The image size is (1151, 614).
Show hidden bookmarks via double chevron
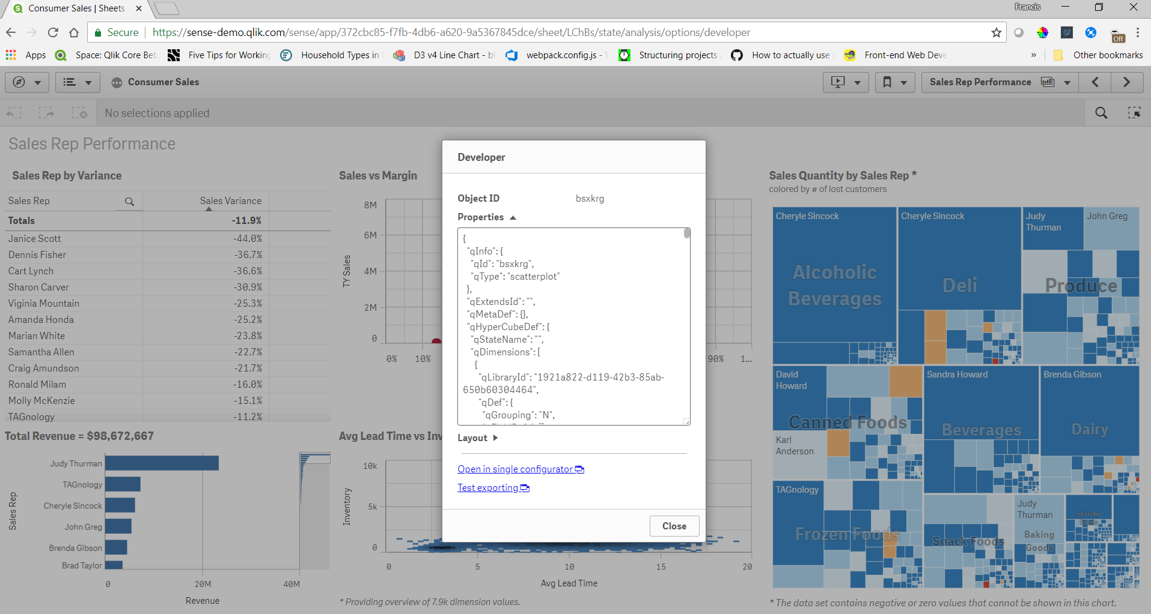(x=1033, y=55)
